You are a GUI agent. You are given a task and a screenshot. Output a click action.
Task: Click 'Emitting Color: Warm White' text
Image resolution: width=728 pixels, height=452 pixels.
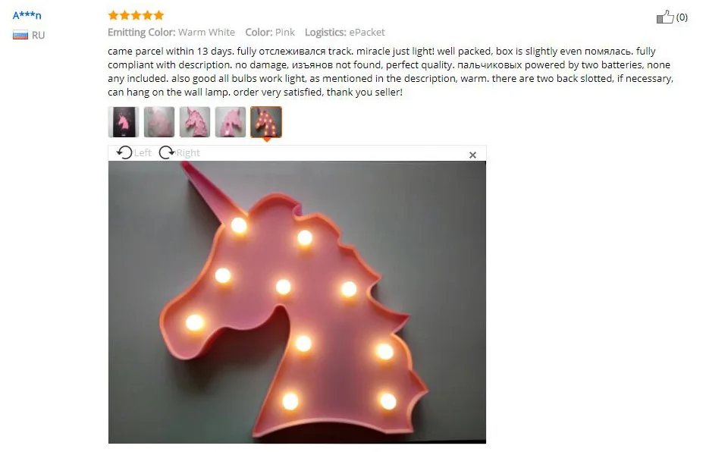pos(171,33)
